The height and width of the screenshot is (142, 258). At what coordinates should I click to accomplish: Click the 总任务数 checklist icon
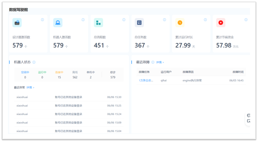pos(139,23)
